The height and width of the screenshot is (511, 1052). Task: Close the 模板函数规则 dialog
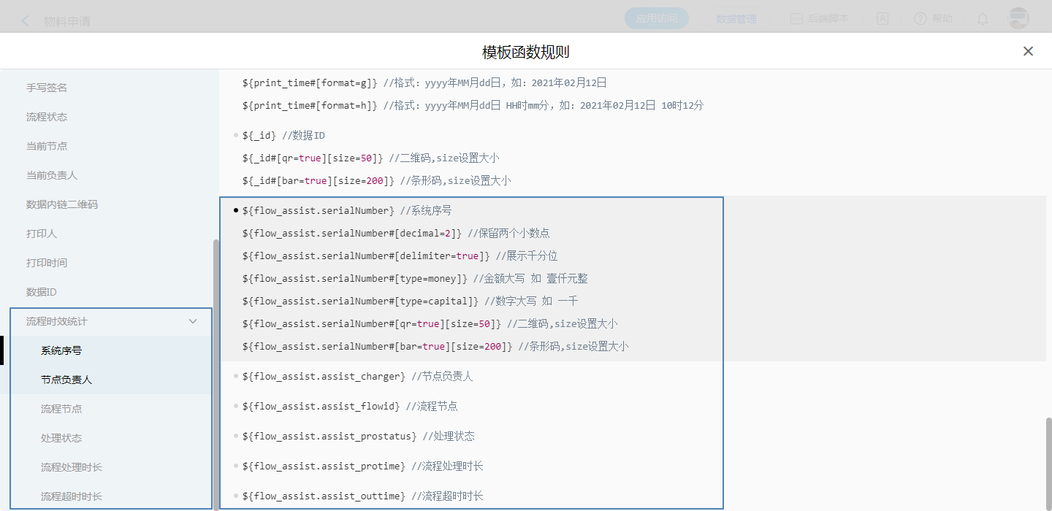(x=1028, y=51)
